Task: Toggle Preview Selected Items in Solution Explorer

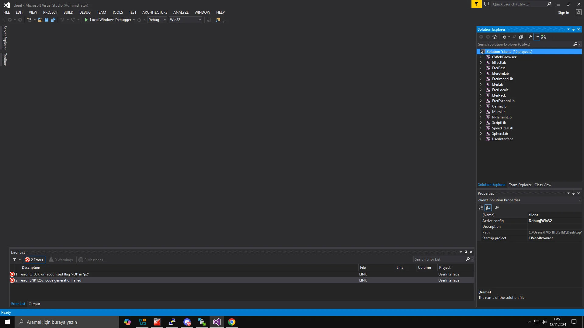Action: 537,37
